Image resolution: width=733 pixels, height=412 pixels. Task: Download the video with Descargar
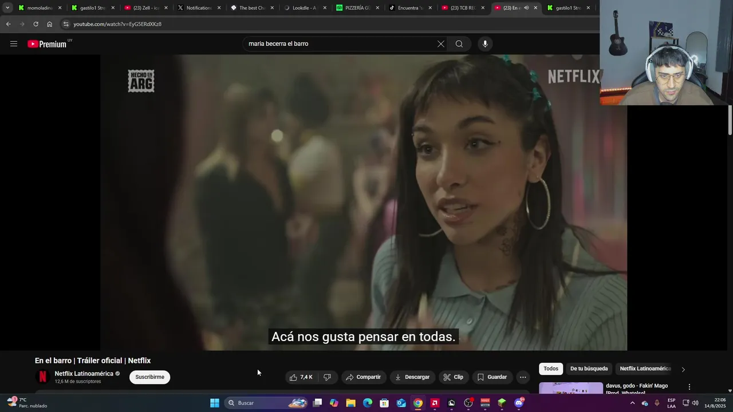(x=412, y=377)
